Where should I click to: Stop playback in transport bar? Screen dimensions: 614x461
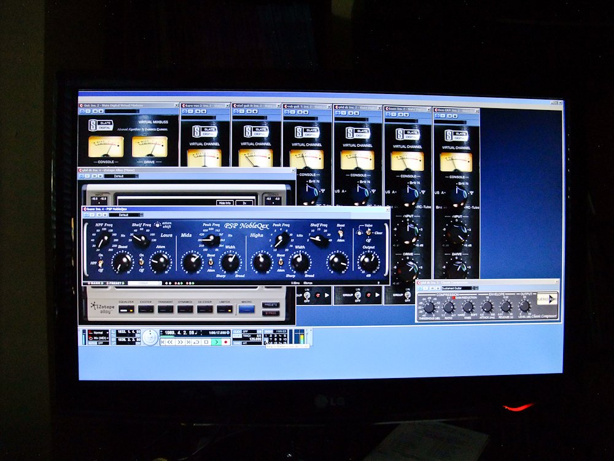tap(206, 342)
